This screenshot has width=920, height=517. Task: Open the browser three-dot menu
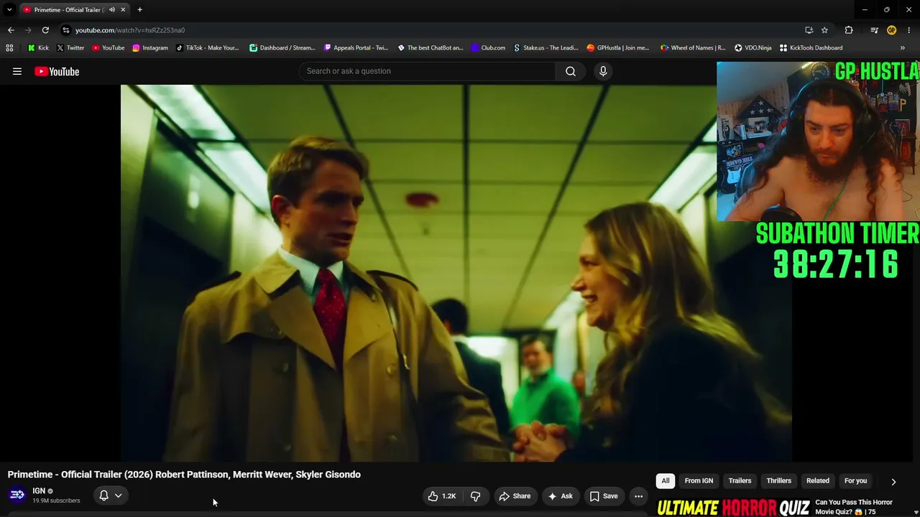(909, 30)
